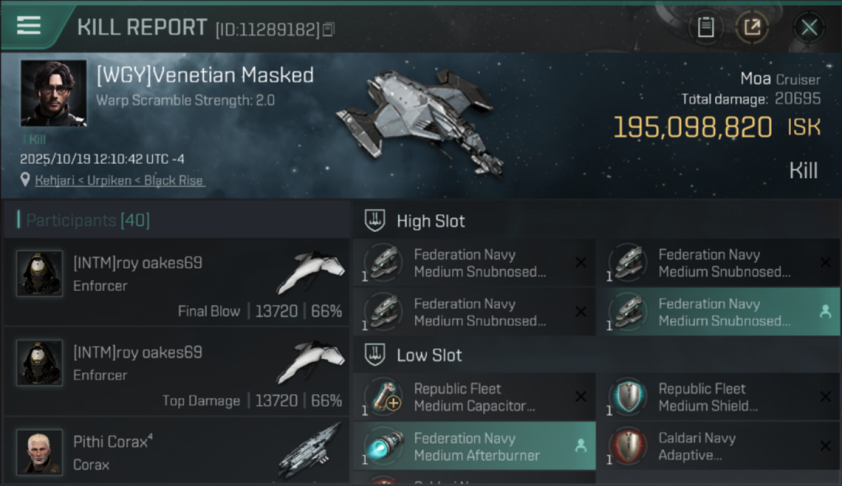The width and height of the screenshot is (842, 486).
Task: Click the Caldari Navy Adaptive module icon
Action: [628, 446]
